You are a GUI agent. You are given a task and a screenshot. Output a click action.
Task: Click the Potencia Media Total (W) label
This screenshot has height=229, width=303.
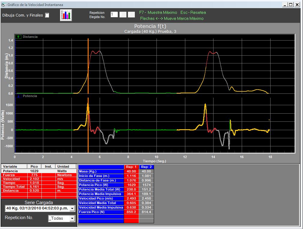click(101, 189)
